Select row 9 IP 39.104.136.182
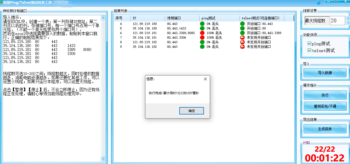The image size is (350, 164). pyautogui.click(x=145, y=47)
